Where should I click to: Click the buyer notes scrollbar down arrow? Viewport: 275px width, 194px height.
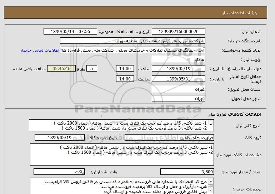(211, 190)
